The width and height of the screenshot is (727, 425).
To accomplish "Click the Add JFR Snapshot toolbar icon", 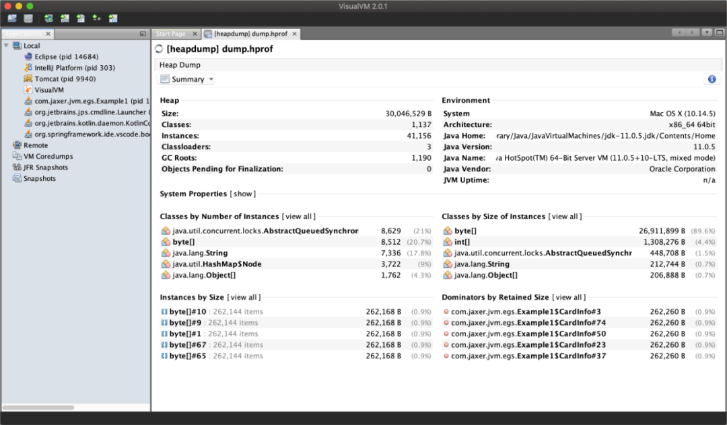I will click(x=112, y=19).
